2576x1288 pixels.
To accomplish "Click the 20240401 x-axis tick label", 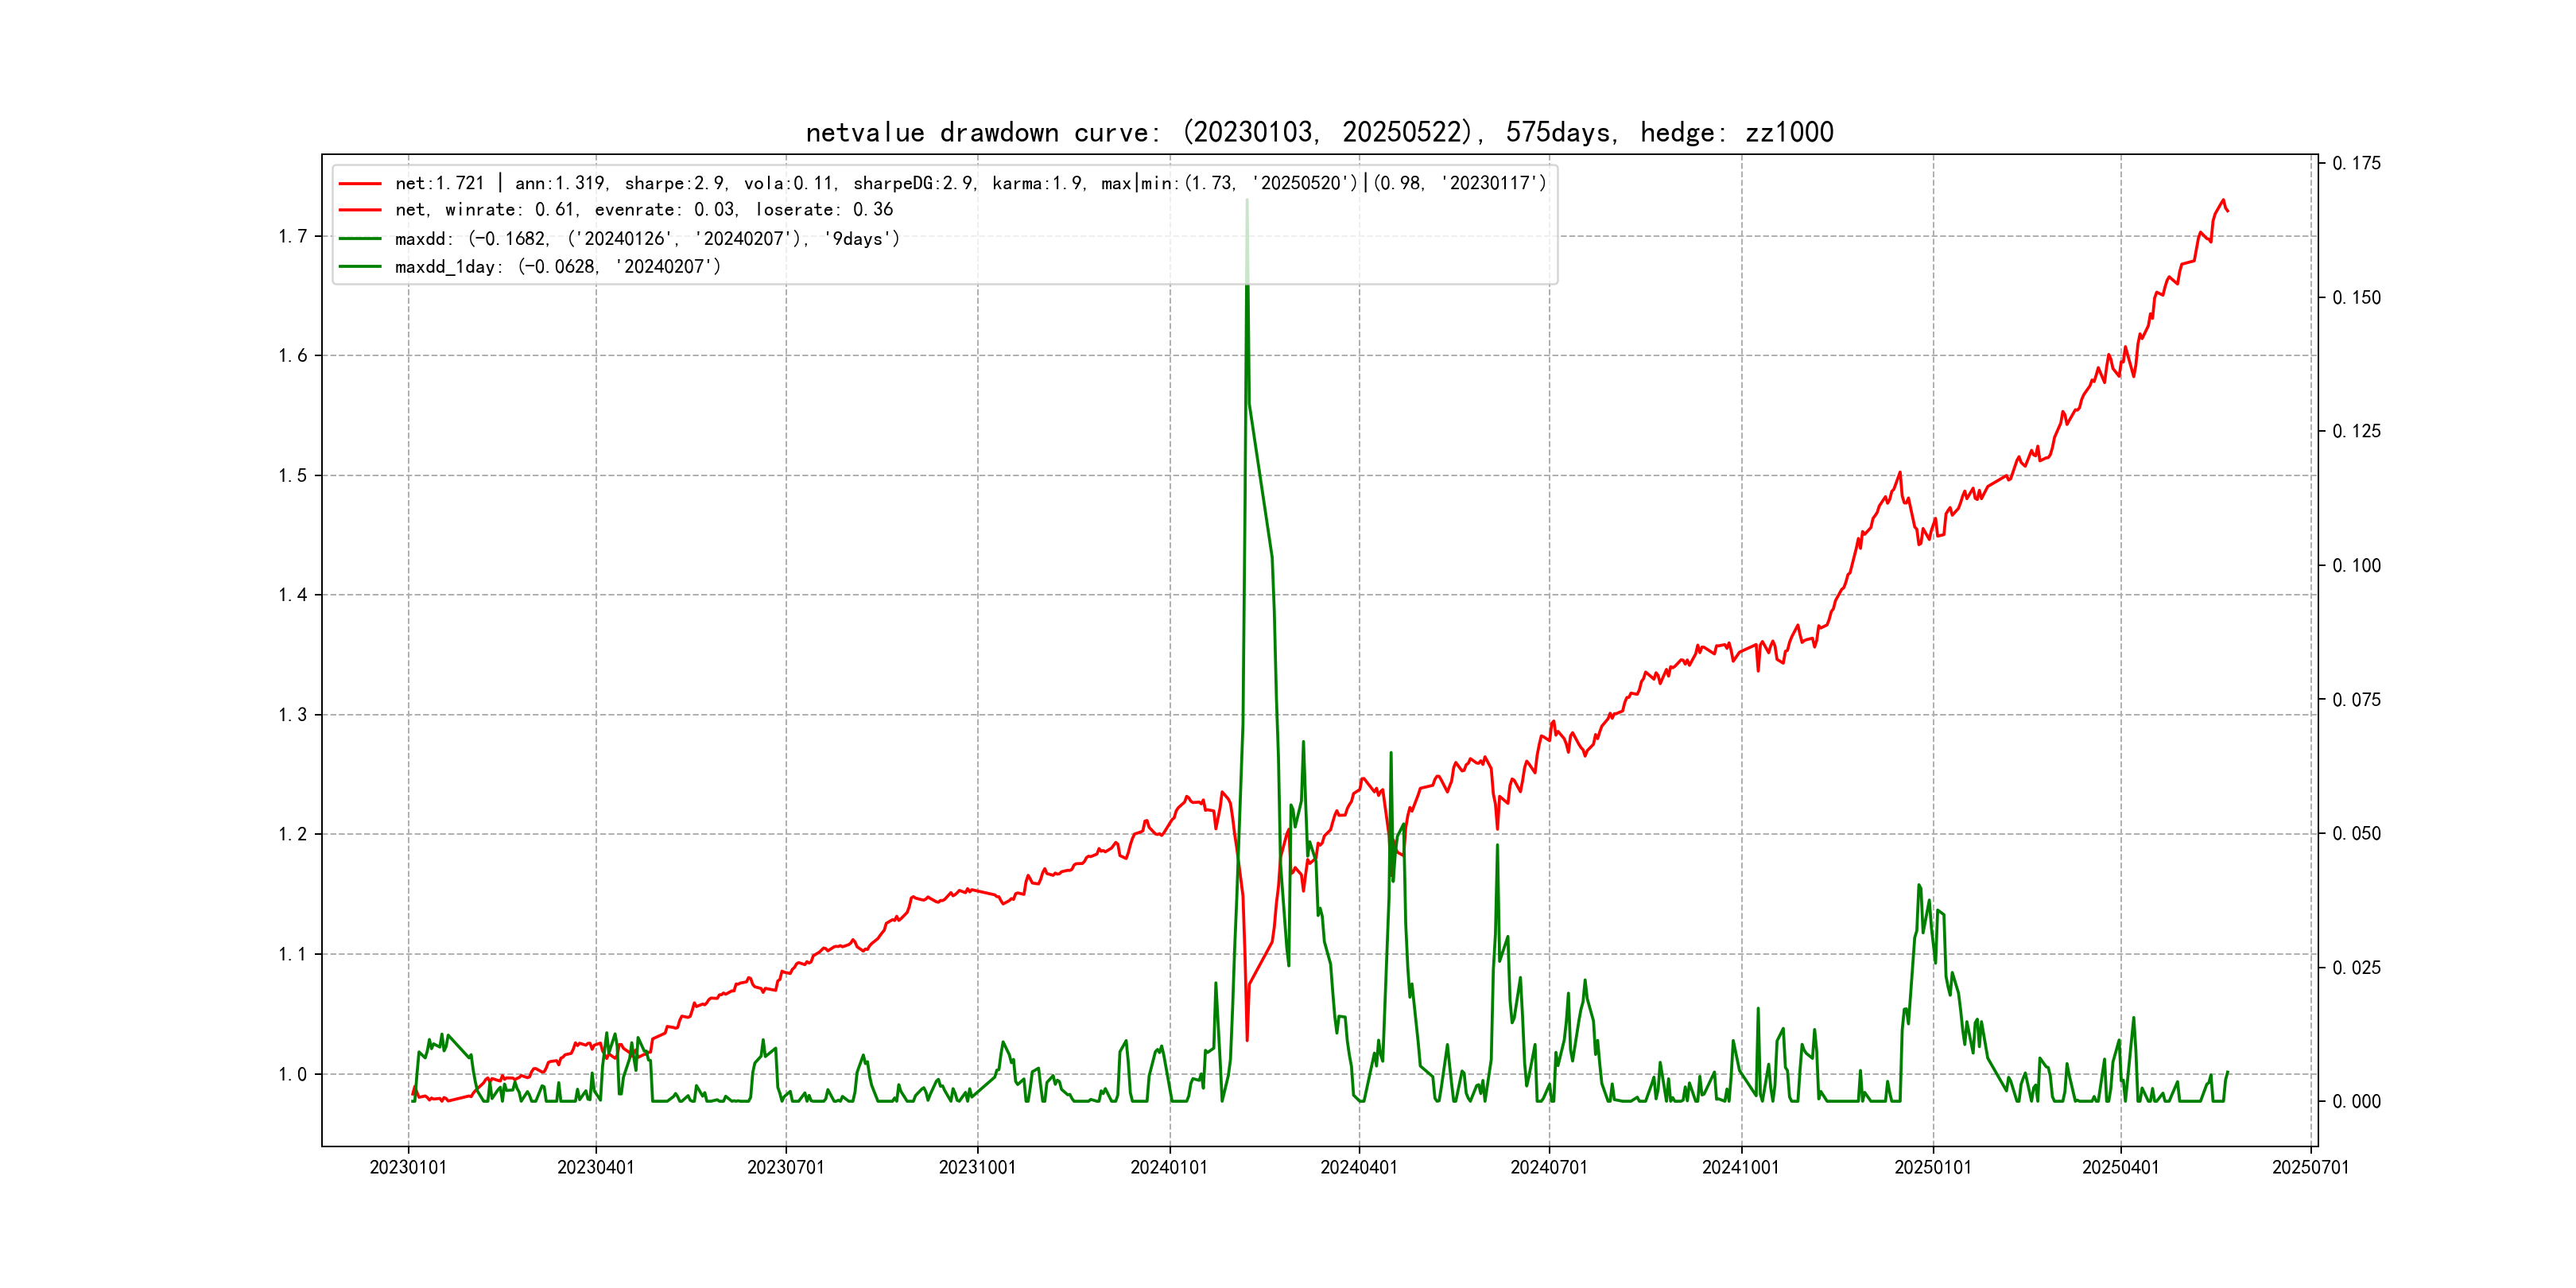I will tap(1358, 1167).
